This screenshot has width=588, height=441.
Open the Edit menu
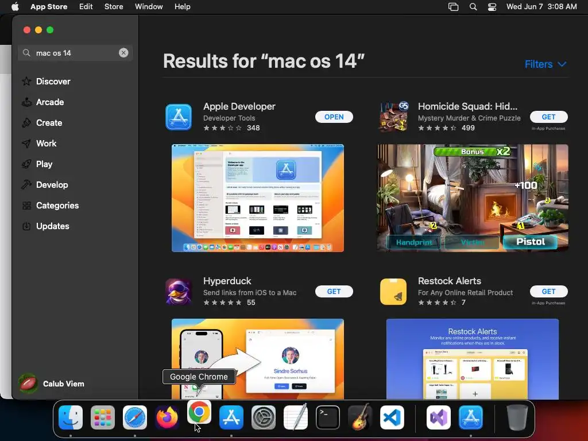(86, 7)
